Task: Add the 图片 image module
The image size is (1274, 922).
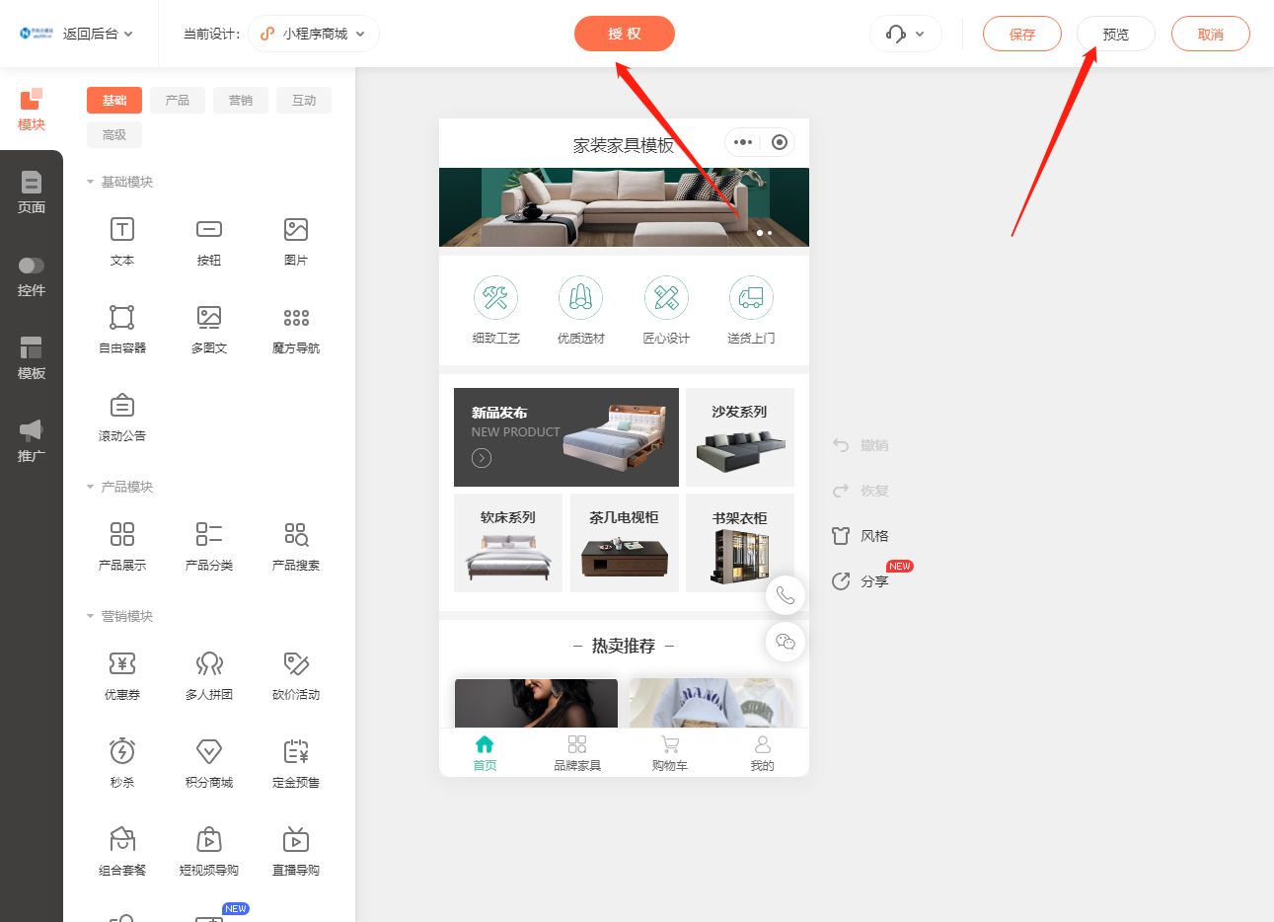Action: (x=296, y=242)
